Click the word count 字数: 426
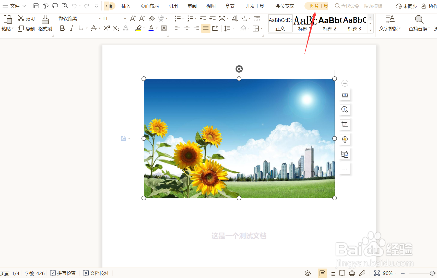The width and height of the screenshot is (437, 278). coord(35,273)
